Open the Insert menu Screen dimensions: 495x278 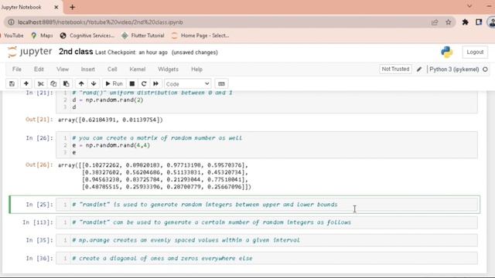[87, 69]
